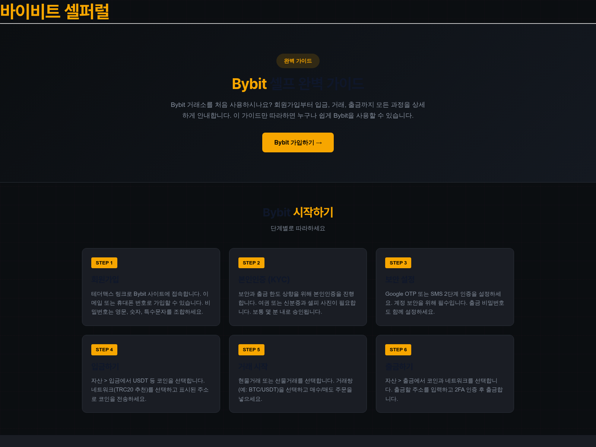Click the '입금하기' card title
This screenshot has height=447, width=596.
pyautogui.click(x=105, y=367)
